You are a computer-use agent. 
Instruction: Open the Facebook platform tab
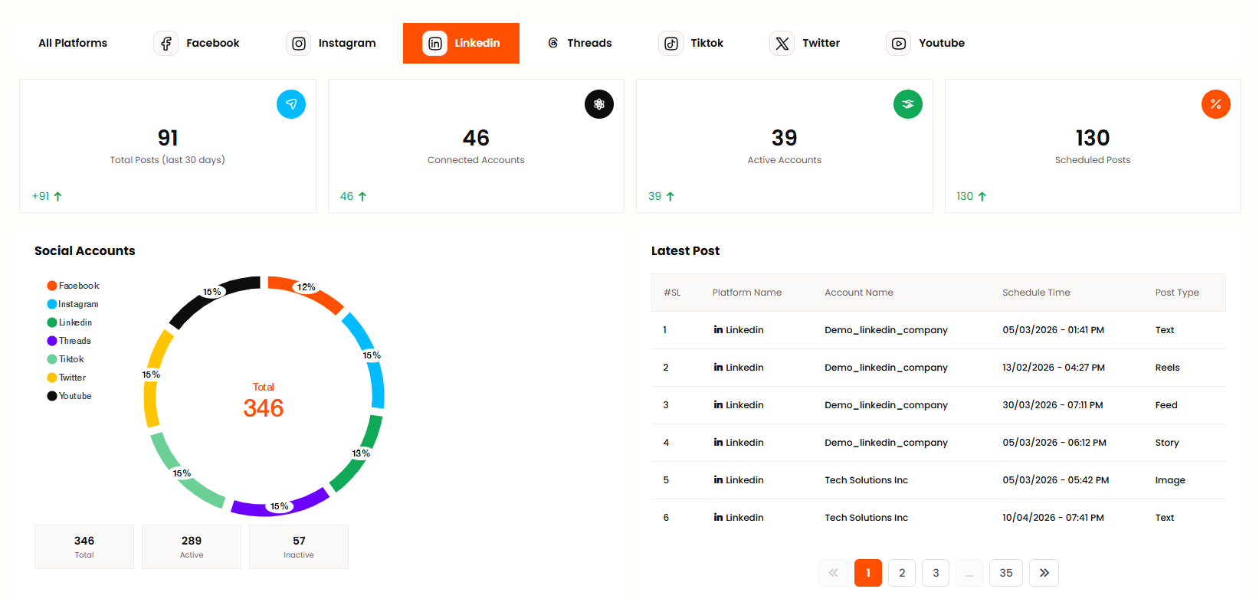tap(196, 43)
